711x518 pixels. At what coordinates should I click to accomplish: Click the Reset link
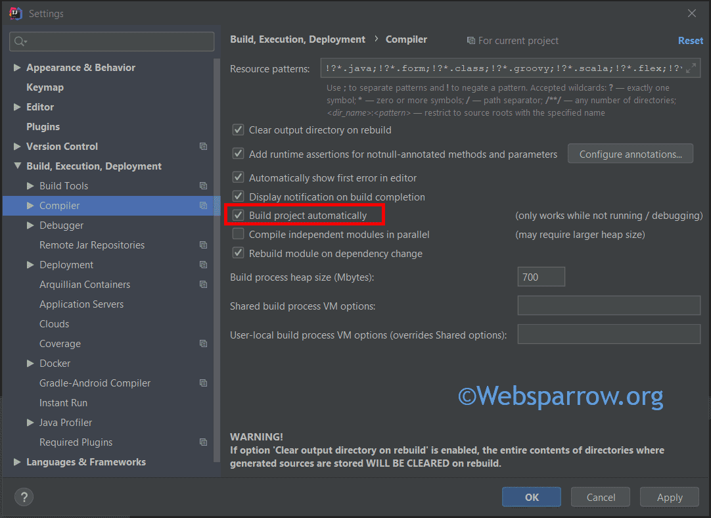tap(690, 40)
